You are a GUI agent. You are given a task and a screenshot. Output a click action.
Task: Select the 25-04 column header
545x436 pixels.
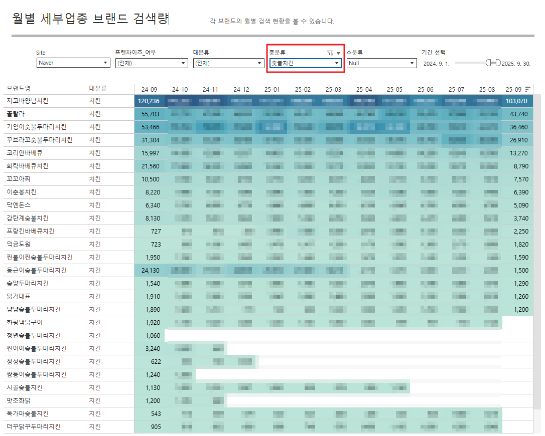(364, 89)
